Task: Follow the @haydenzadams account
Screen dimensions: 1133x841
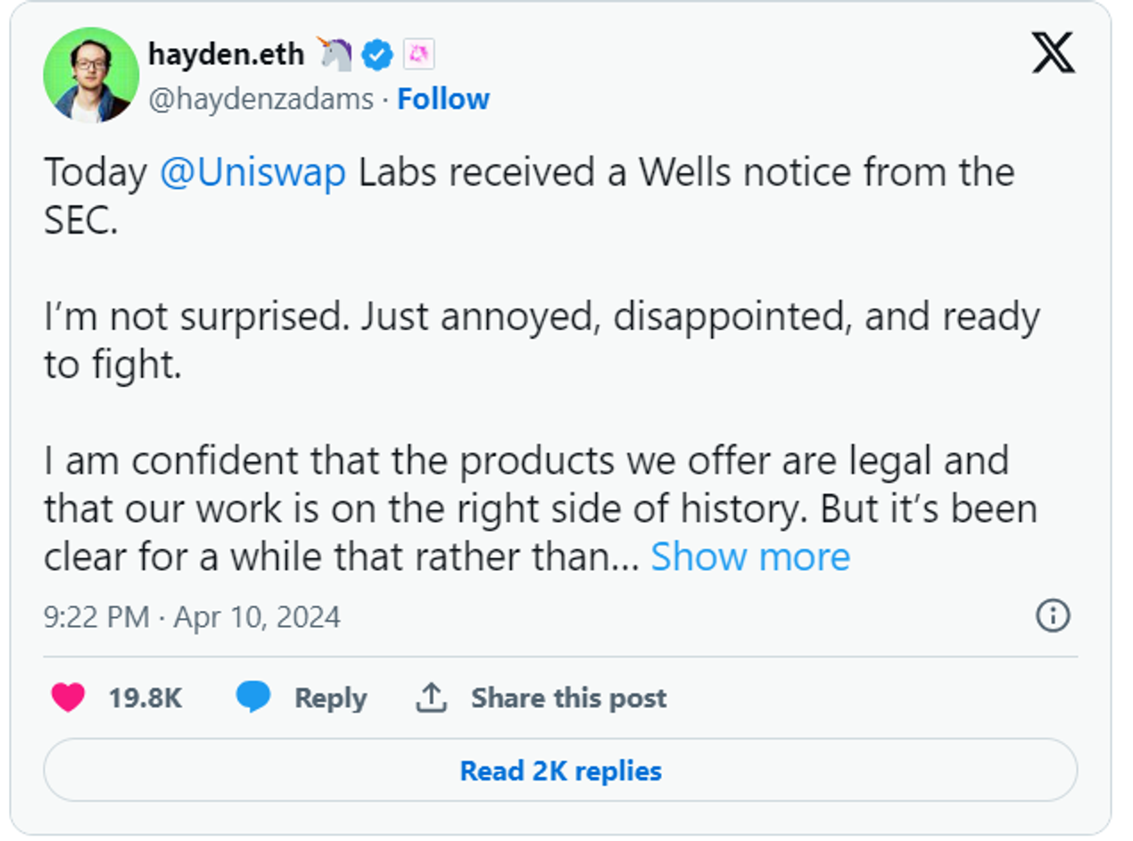Action: pos(444,99)
